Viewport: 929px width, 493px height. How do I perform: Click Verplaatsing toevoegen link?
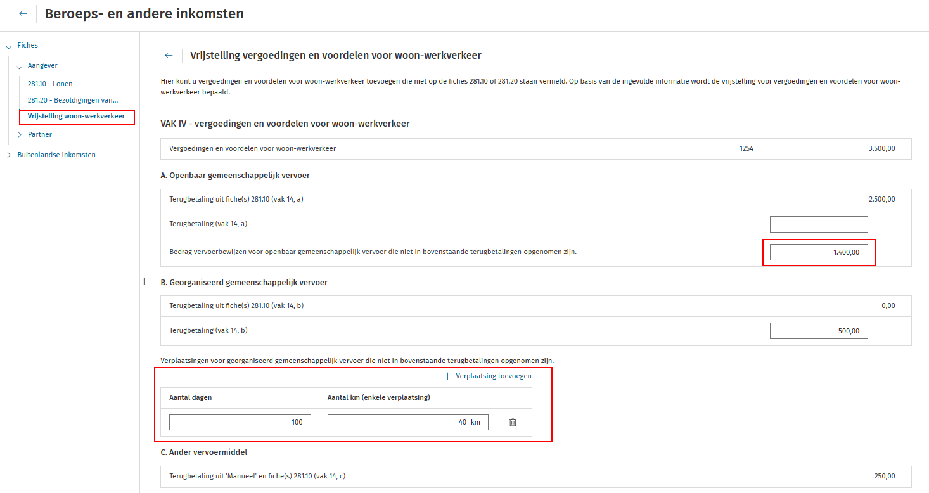pos(493,376)
